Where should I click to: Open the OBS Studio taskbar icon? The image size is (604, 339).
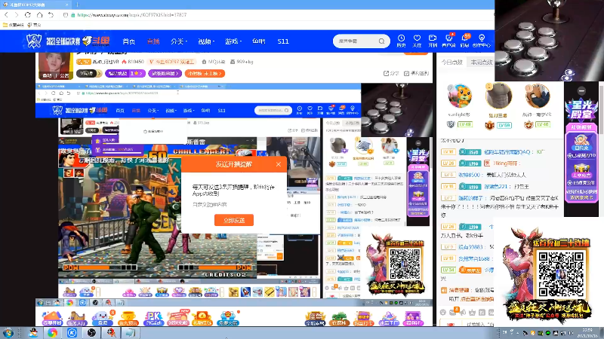91,333
